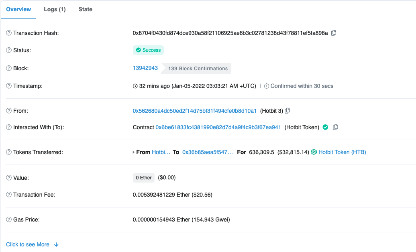The height and width of the screenshot is (252, 416).
Task: Open recipient address 0x36b85aea5f547 link
Action: [x=207, y=152]
